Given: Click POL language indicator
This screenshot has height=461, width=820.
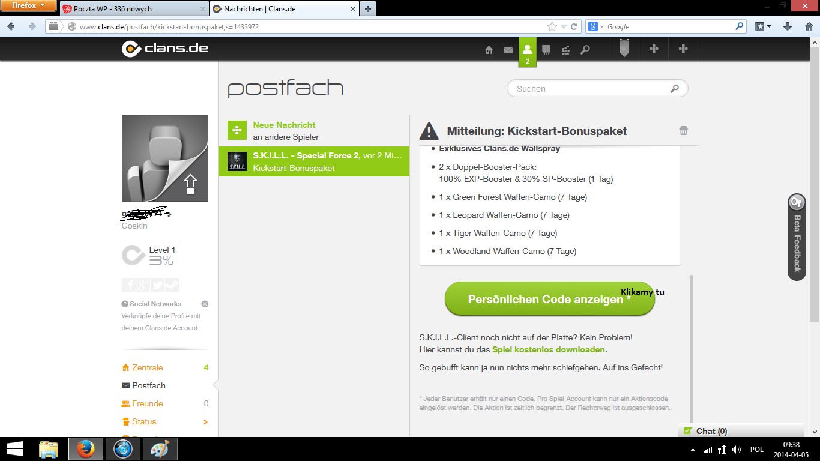Looking at the screenshot, I should (756, 450).
